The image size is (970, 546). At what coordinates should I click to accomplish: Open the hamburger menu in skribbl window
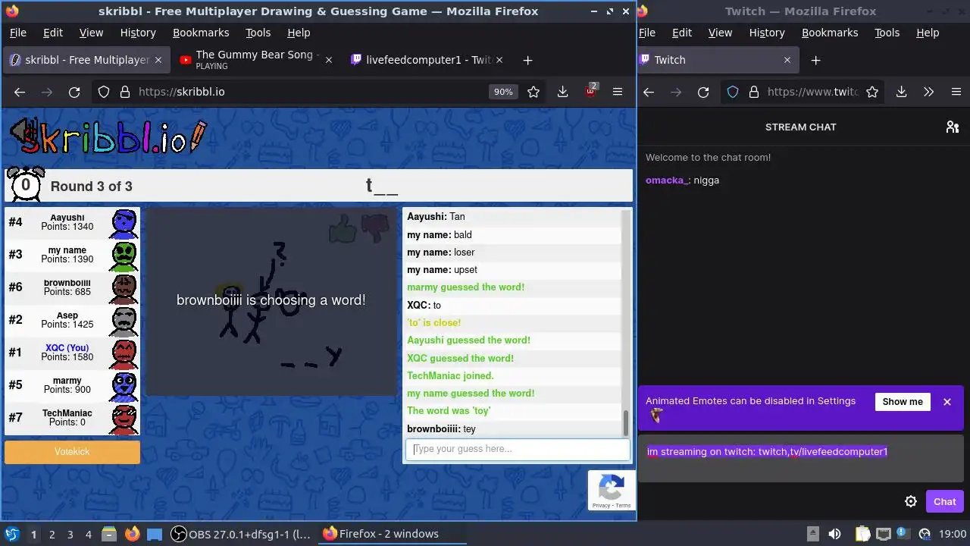tap(618, 92)
